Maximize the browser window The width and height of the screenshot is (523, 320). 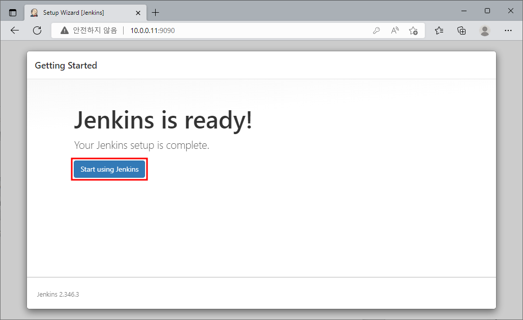point(487,11)
